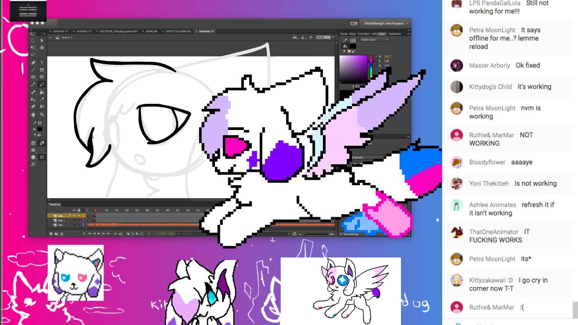Screen dimensions: 578x325
Task: Select the Line tool
Action: pos(33,70)
